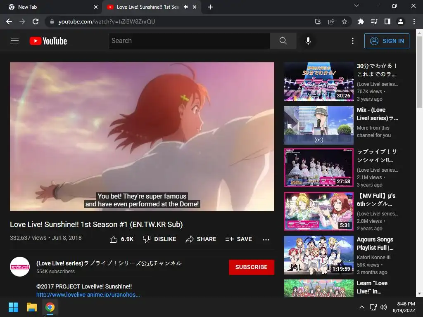This screenshot has height=317, width=423.
Task: Click 'Aqours Songs Playlist Full' title
Action: 375,244
